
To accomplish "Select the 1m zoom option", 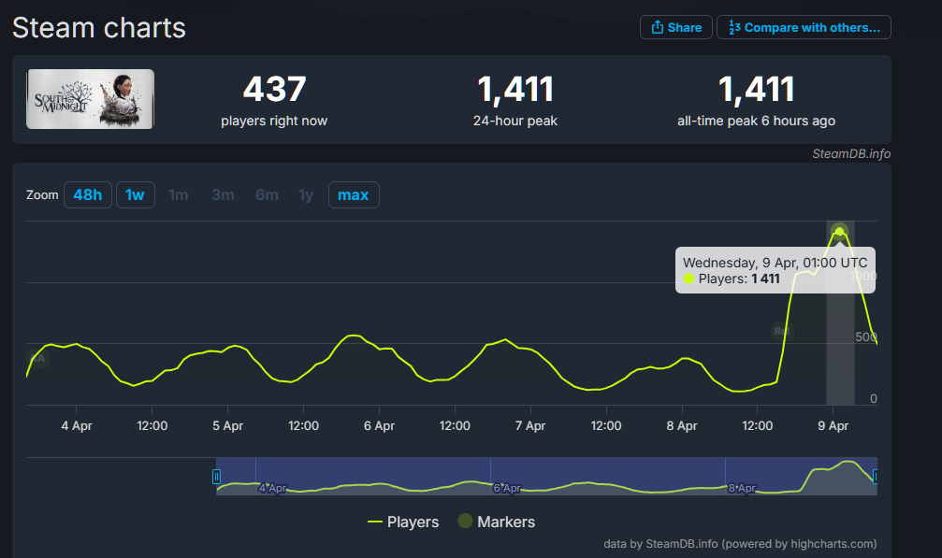I will (179, 194).
